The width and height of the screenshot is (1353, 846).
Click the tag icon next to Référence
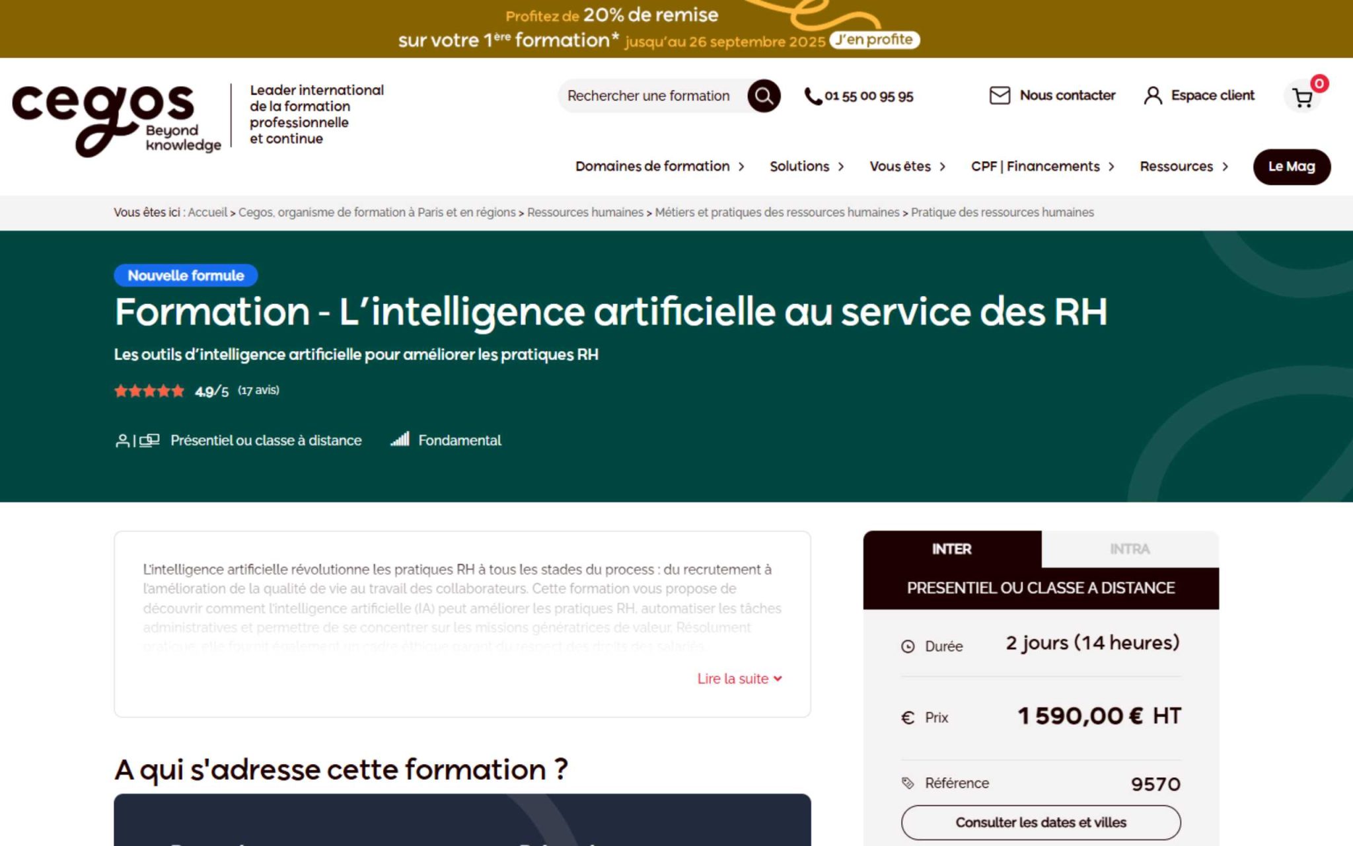pyautogui.click(x=908, y=783)
